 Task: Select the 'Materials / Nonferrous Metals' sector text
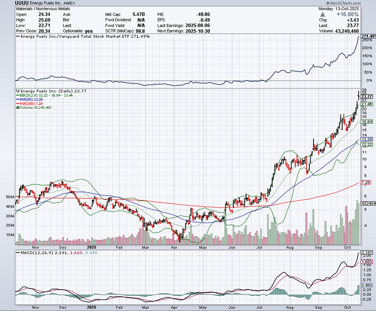(x=43, y=9)
